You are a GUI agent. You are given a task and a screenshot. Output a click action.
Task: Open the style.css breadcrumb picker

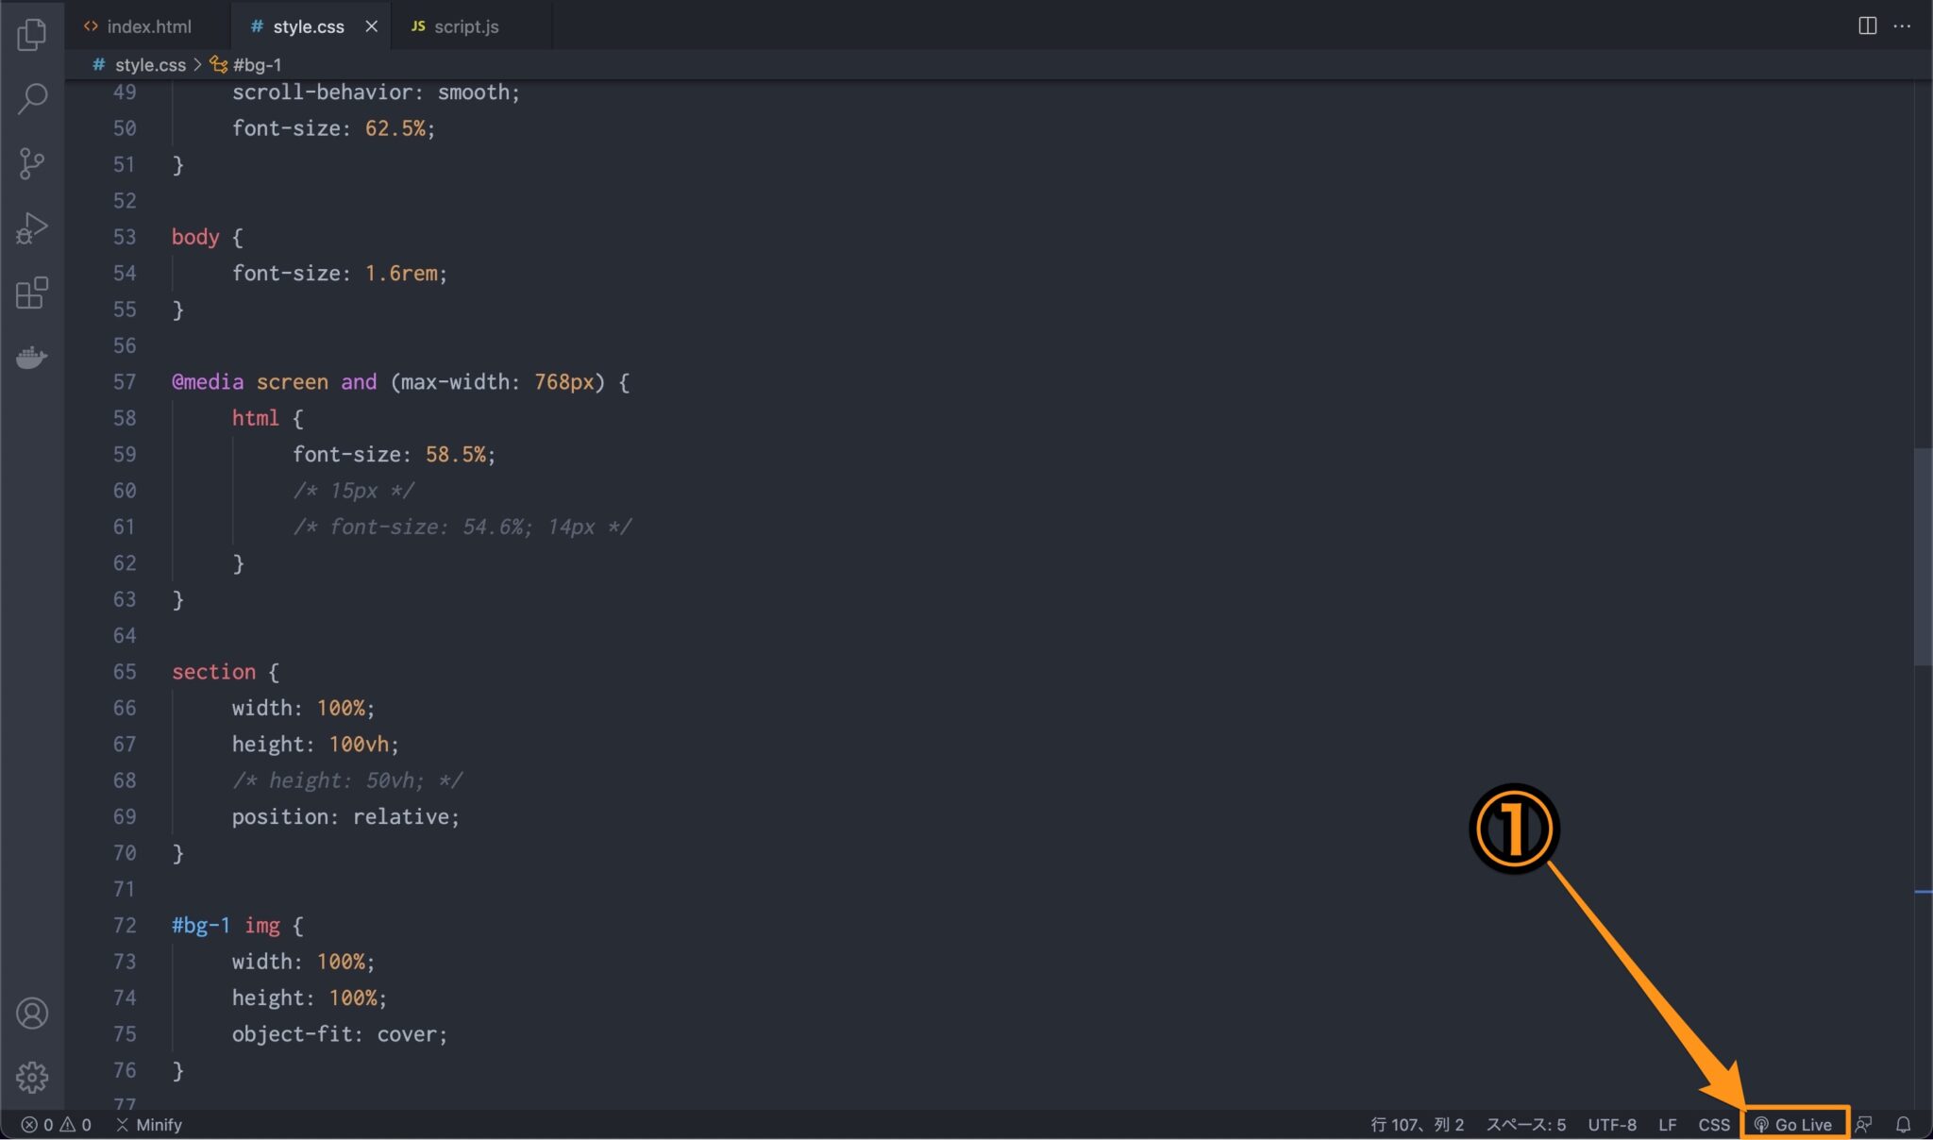coord(148,64)
